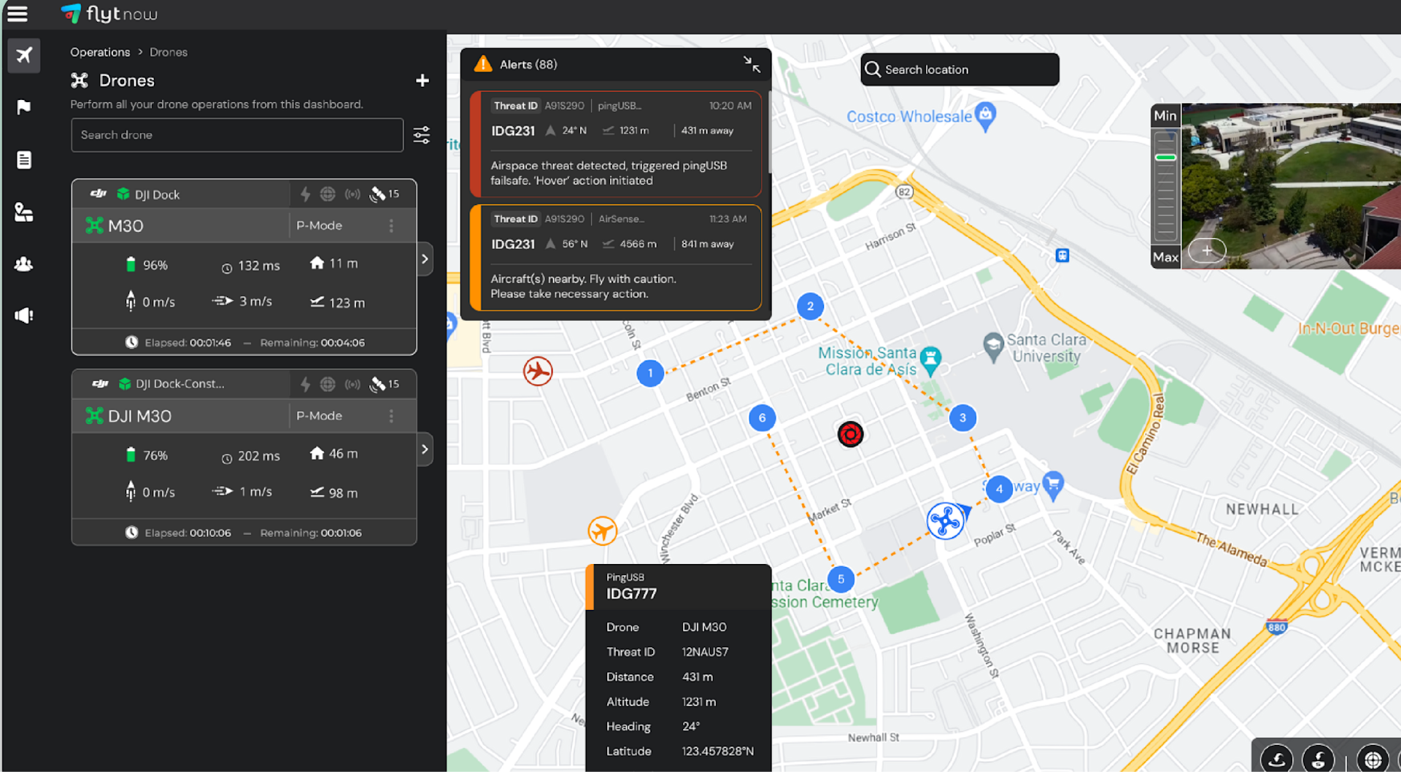
Task: Open three-dot menu for M30 drone
Action: [x=392, y=225]
